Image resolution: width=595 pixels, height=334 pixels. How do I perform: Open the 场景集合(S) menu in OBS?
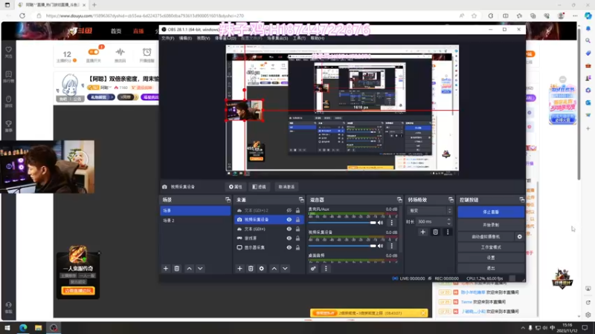click(x=277, y=39)
